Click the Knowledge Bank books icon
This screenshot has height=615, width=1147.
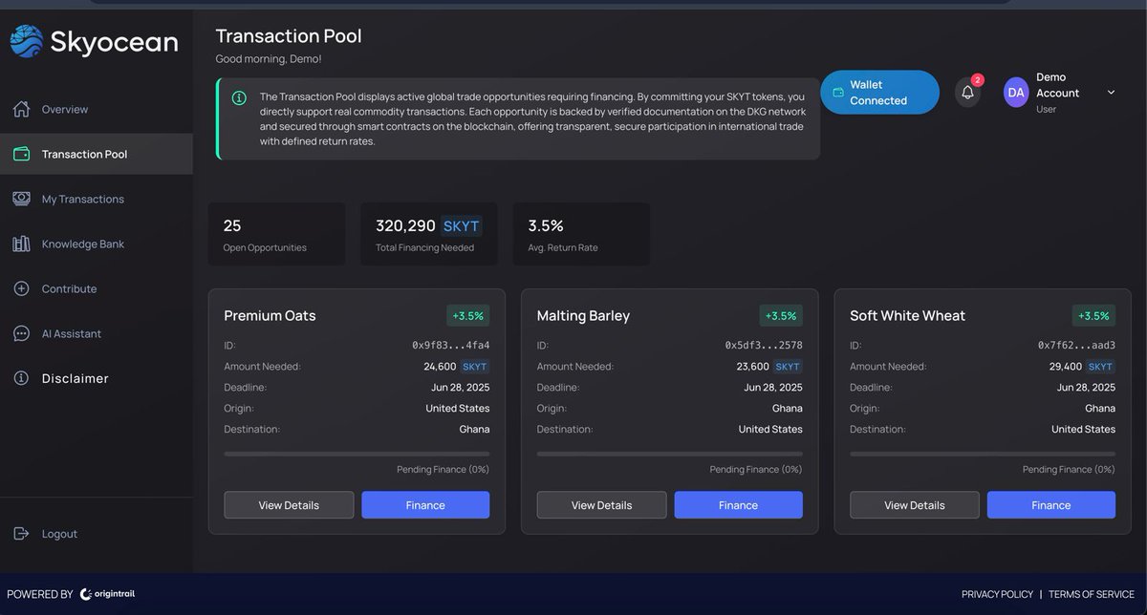click(x=21, y=244)
